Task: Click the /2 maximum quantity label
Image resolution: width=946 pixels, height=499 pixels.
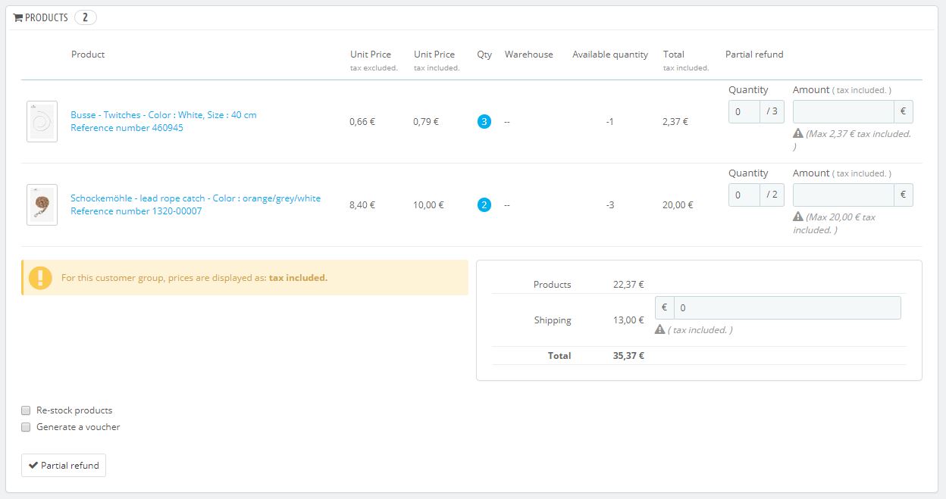Action: [x=772, y=195]
